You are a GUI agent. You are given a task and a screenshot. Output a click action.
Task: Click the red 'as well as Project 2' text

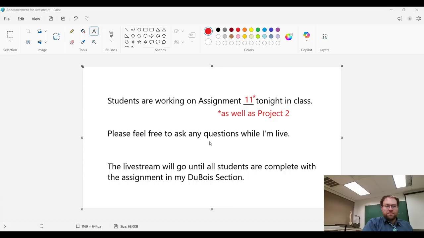coord(253,113)
